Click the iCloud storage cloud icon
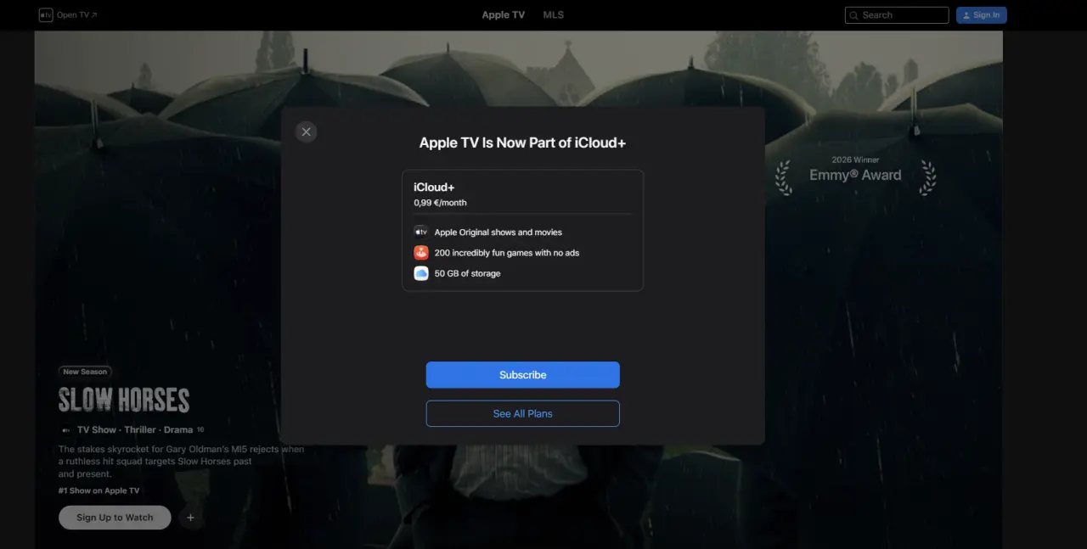The height and width of the screenshot is (549, 1087). 421,273
